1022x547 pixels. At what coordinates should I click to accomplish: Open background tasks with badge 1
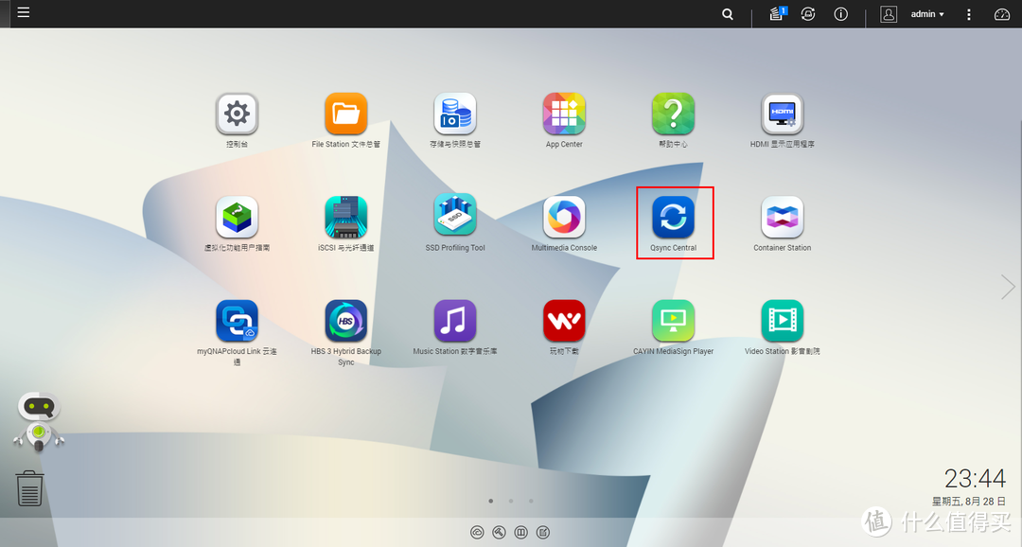coord(777,13)
